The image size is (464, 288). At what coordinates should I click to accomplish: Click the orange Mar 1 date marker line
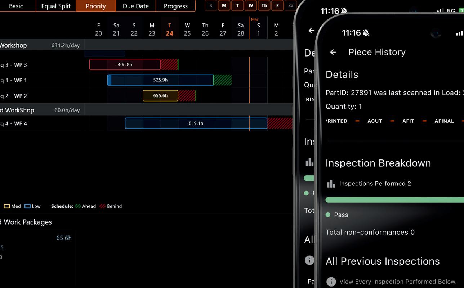[x=250, y=74]
